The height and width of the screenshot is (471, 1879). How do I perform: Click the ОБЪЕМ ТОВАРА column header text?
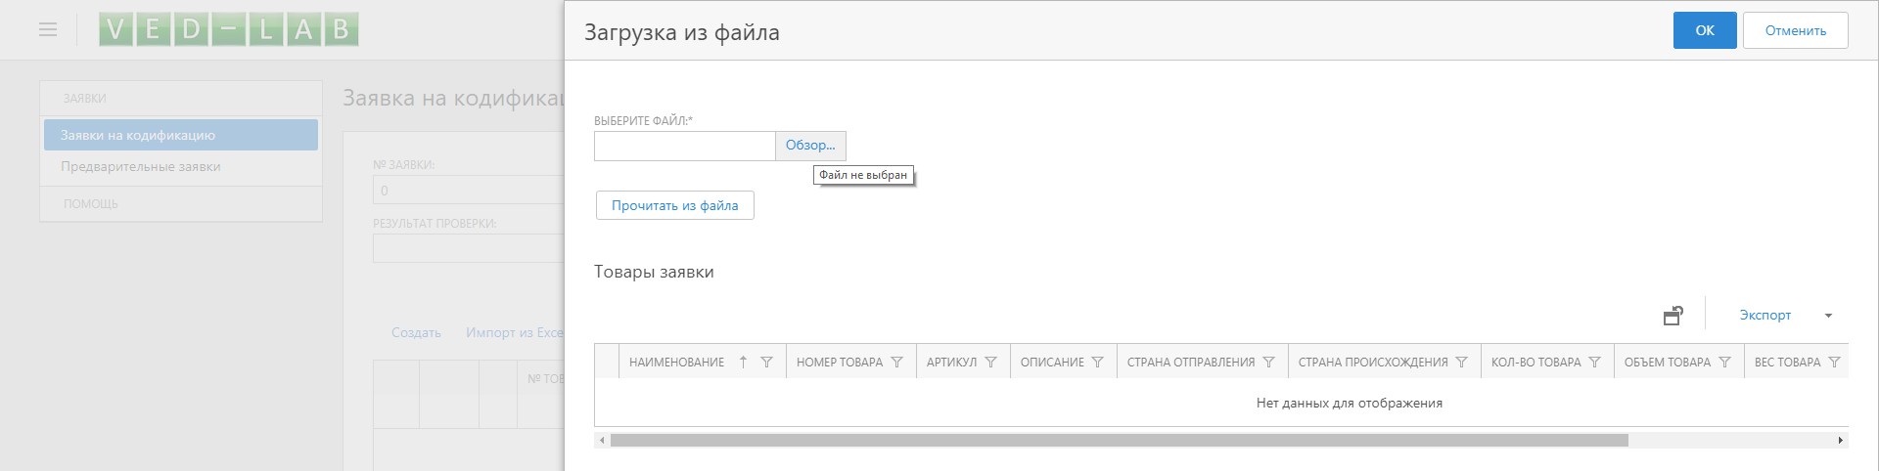click(1668, 363)
